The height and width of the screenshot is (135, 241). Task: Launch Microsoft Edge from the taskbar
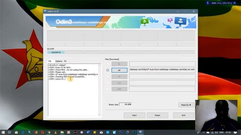coord(23,132)
